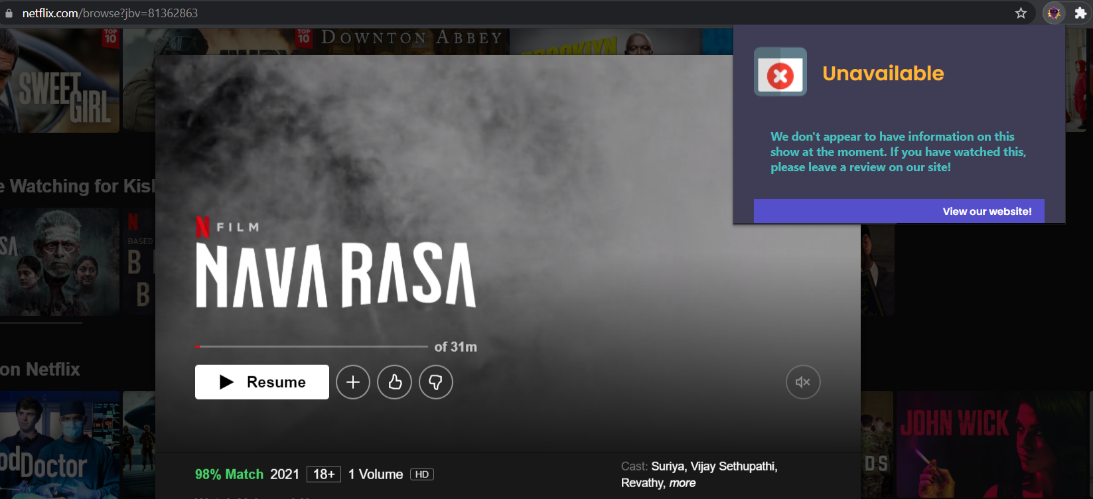Open the Sweet Girl thumbnail
Viewport: 1093px width, 499px height.
pos(60,80)
